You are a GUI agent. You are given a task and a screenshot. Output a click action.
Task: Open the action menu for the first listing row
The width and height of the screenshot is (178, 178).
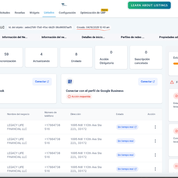click(x=155, y=127)
